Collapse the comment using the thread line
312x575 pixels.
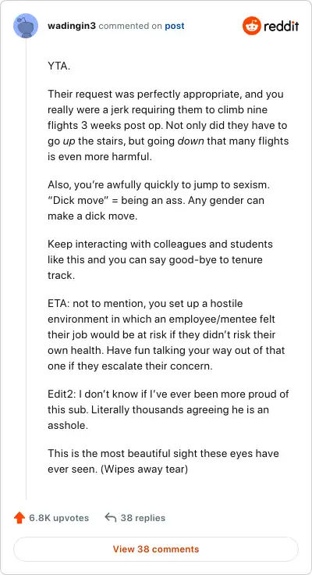[26, 270]
